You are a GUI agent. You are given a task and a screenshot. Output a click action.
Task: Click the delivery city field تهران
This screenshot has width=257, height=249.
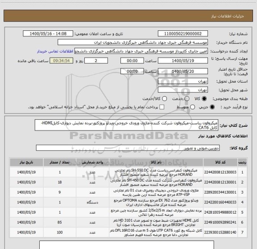point(183,90)
